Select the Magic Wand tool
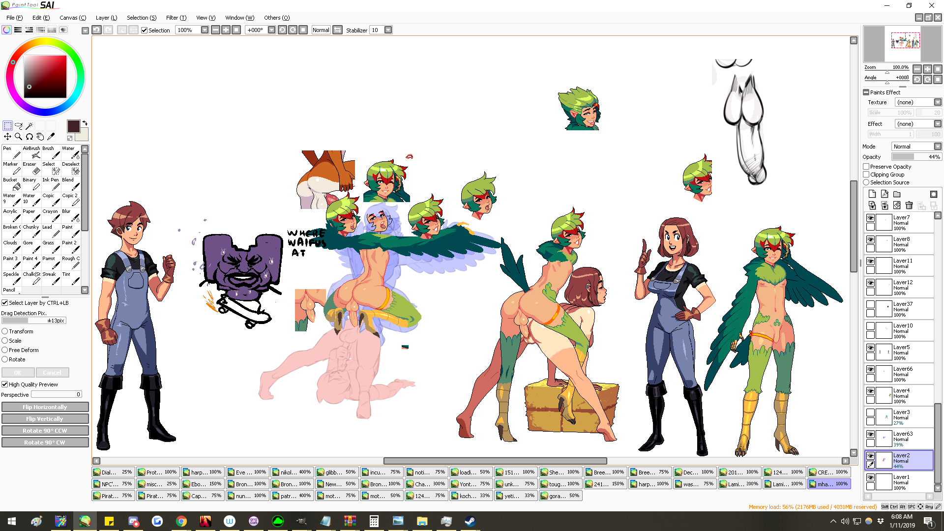Screen dimensions: 944x531 (29, 125)
